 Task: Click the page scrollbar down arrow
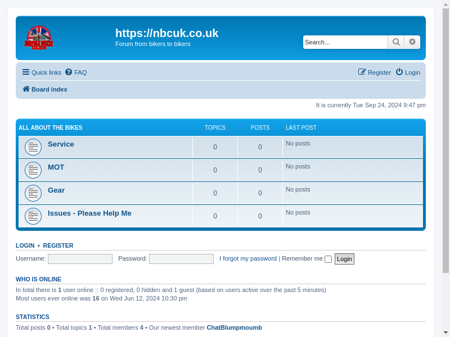[x=445, y=332]
